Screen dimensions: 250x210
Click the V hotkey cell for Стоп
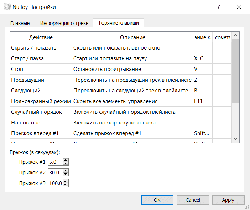(x=202, y=69)
